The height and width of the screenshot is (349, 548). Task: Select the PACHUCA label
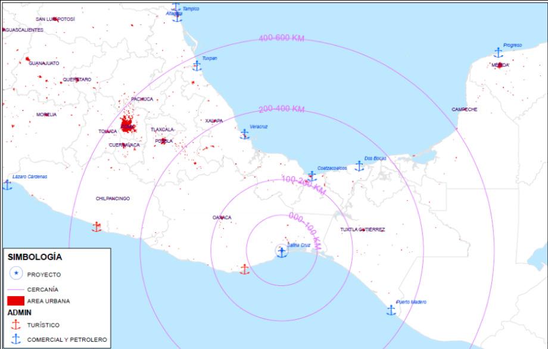(x=142, y=99)
